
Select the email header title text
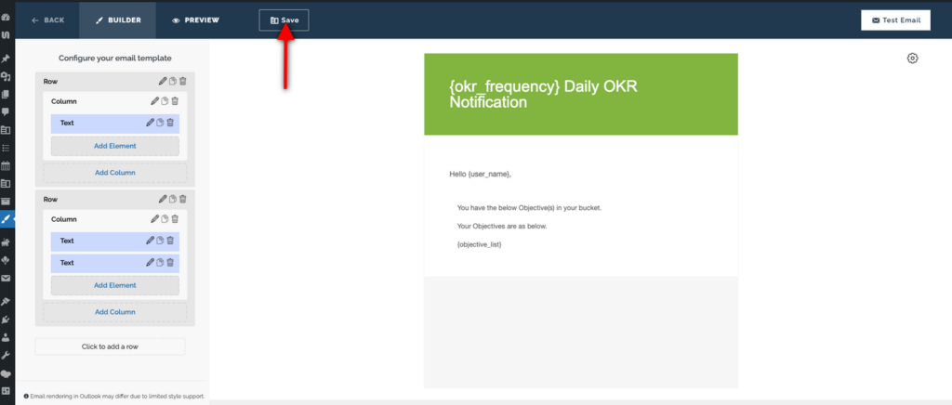tap(543, 94)
